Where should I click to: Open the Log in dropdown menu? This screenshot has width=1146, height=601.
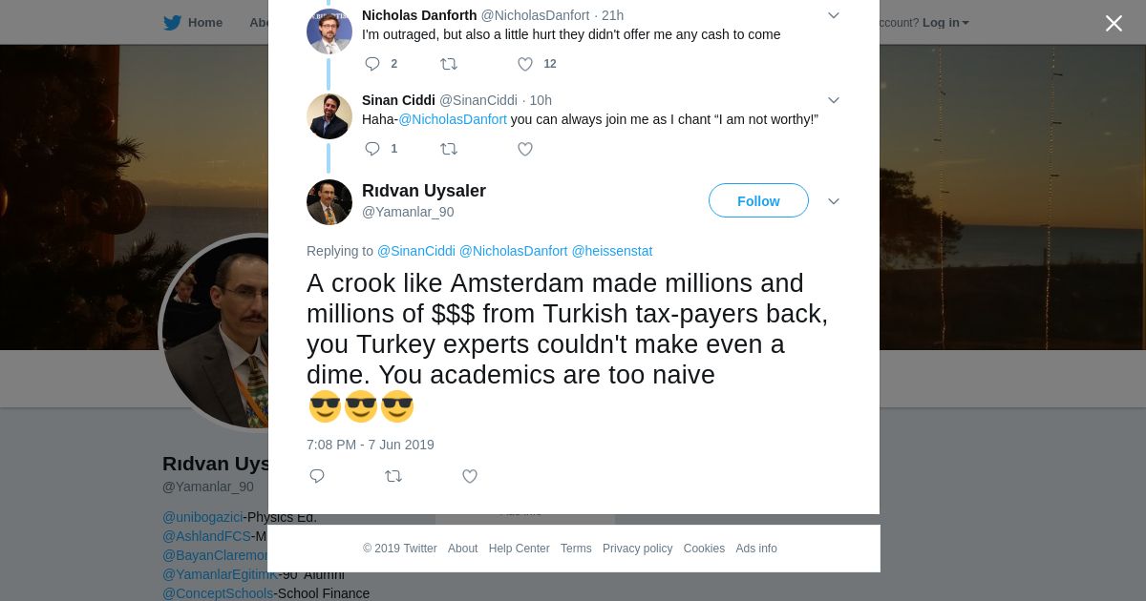point(945,23)
